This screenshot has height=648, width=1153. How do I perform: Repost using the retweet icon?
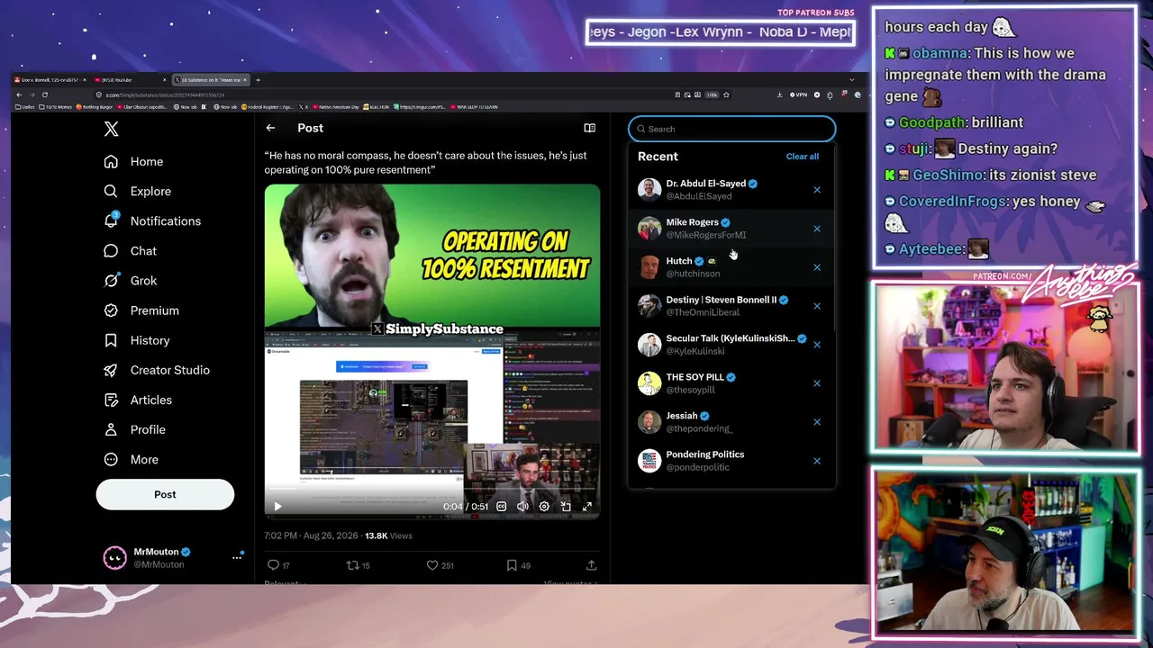[x=353, y=565]
